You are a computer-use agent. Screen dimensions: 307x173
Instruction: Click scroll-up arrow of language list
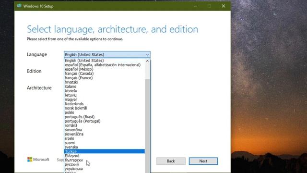(x=147, y=61)
